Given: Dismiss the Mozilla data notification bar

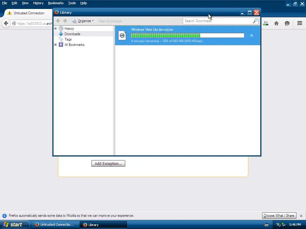Looking at the screenshot, I should [x=301, y=216].
